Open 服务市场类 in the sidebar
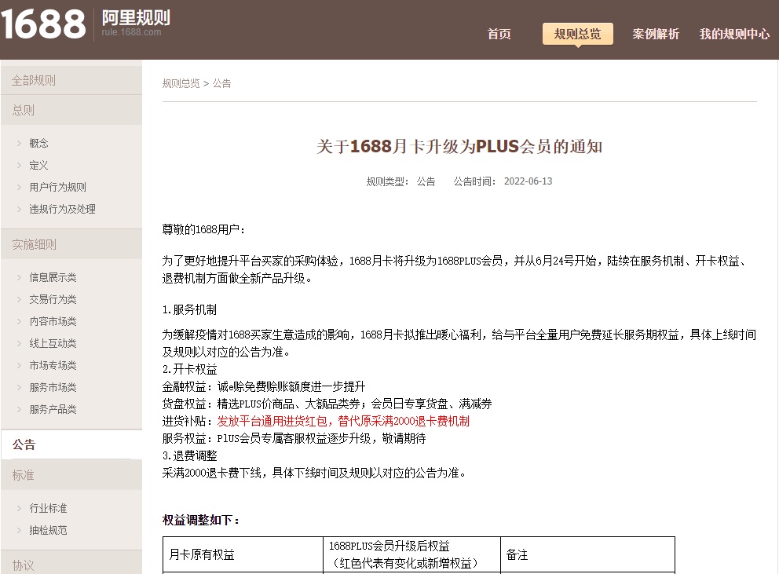 tap(53, 387)
